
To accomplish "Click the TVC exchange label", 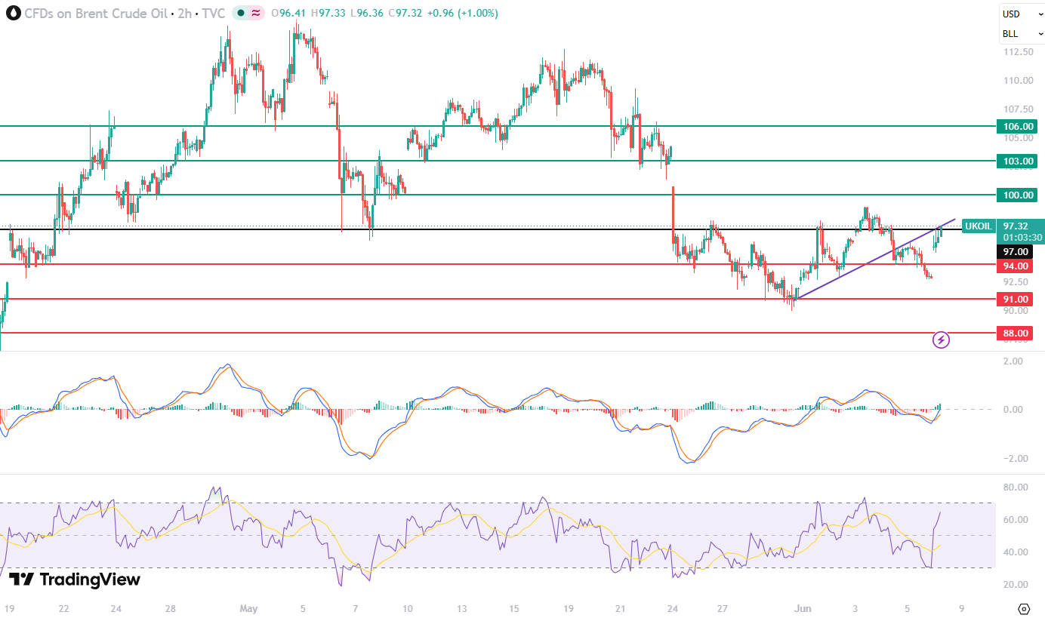I will pos(213,14).
